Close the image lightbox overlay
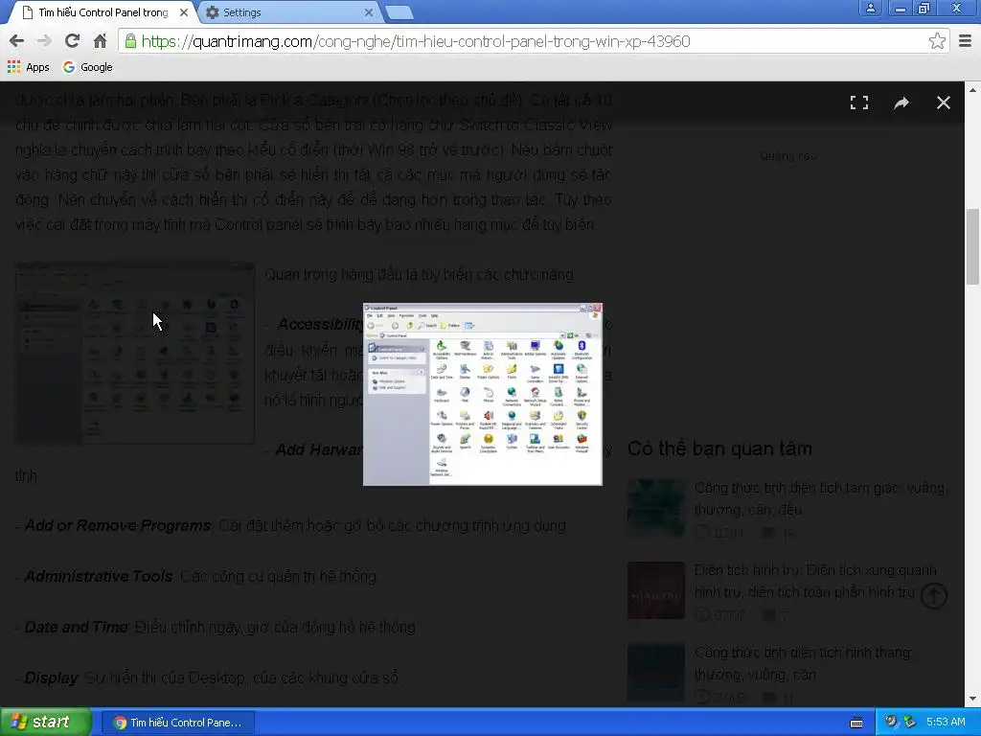This screenshot has width=981, height=736. click(943, 103)
